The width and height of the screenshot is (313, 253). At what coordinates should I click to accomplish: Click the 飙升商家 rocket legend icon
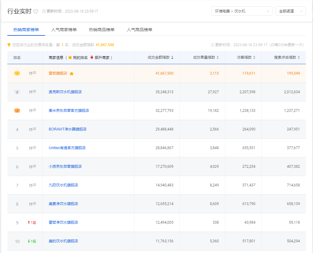point(92,58)
